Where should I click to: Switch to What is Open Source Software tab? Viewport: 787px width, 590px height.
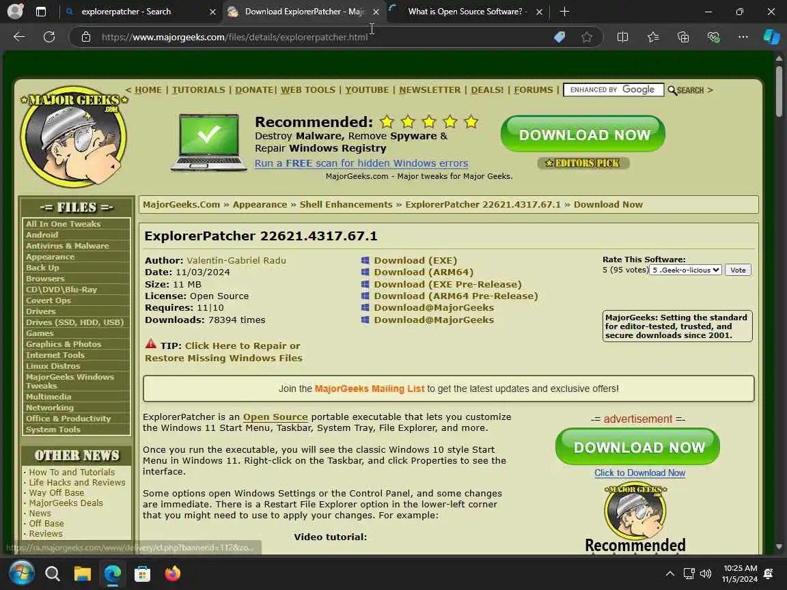(x=465, y=11)
